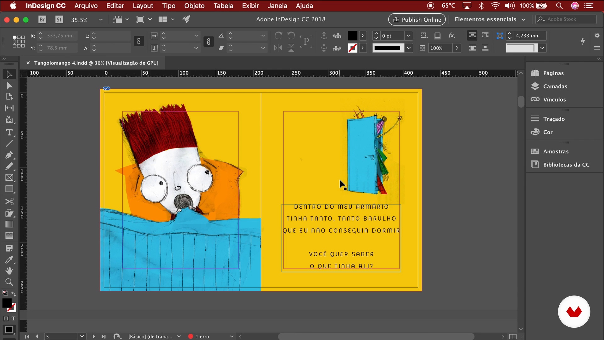Open the Layout menu
The image size is (604, 340).
(x=143, y=6)
